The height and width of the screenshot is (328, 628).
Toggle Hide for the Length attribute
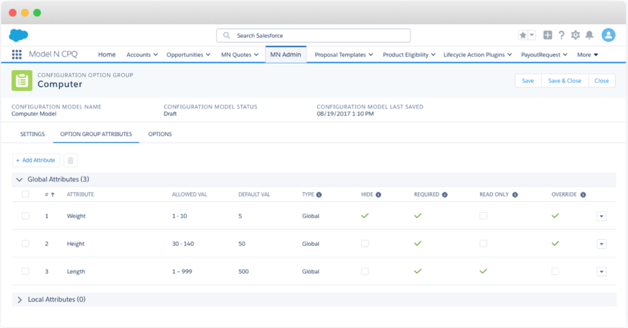coord(365,271)
